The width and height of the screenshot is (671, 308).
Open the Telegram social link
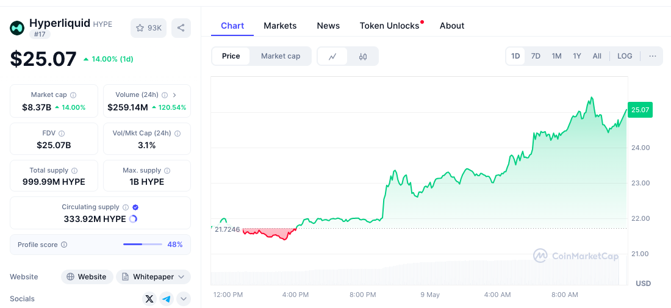pyautogui.click(x=167, y=299)
